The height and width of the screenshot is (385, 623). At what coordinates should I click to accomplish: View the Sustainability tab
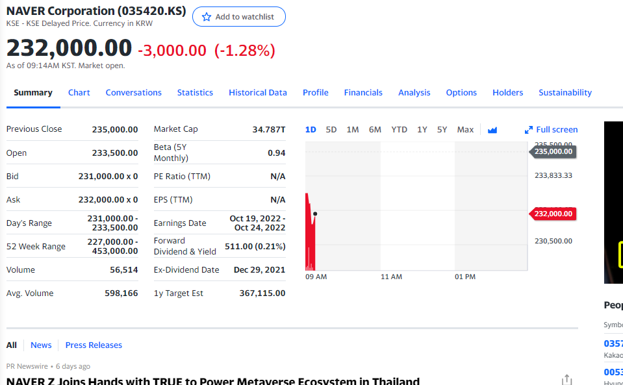point(565,92)
